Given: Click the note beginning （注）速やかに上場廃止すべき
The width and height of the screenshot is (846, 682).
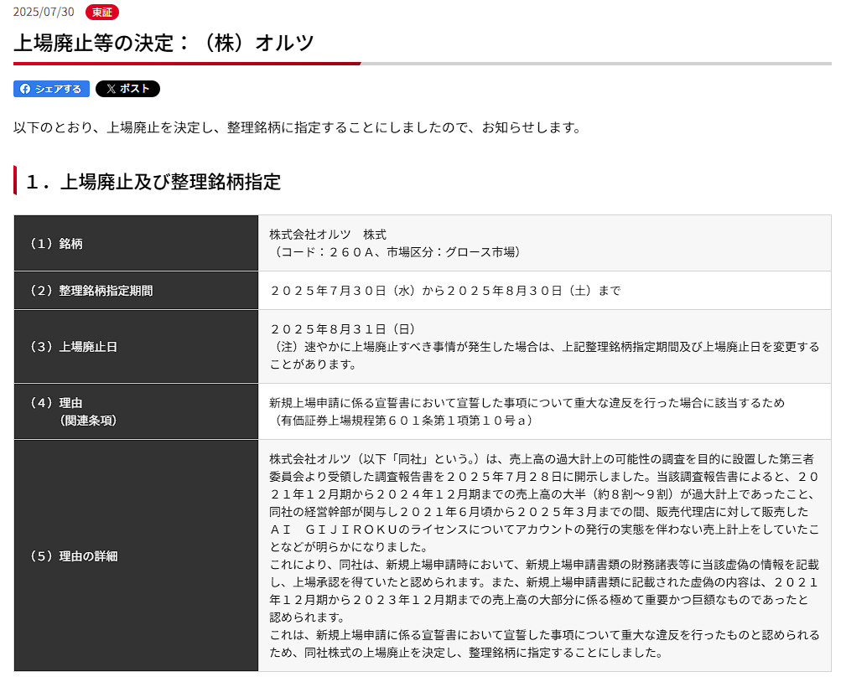Looking at the screenshot, I should click(x=544, y=355).
